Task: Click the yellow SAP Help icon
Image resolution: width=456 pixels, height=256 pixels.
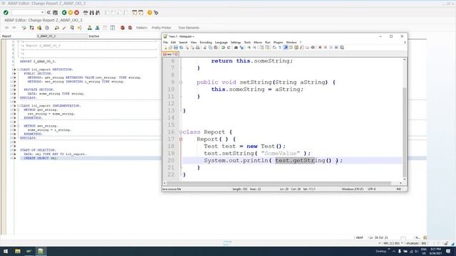Action: [150, 13]
